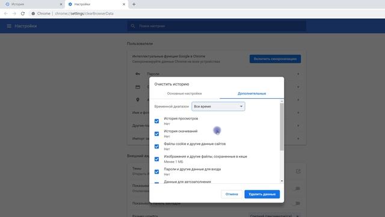Image resolution: width=385 pixels, height=217 pixels.
Task: Click the address bar URL
Action: click(84, 13)
